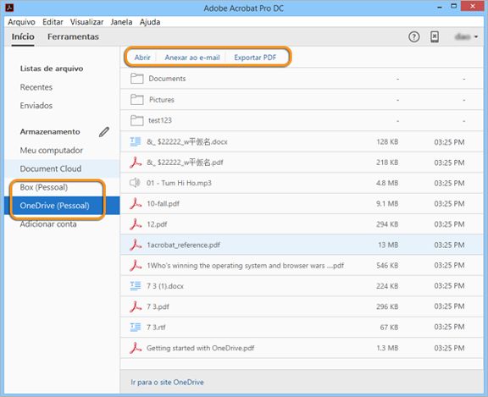Screen dimensions: 488x397
Task: Click the 1.3 MB size value
Action: [387, 348]
